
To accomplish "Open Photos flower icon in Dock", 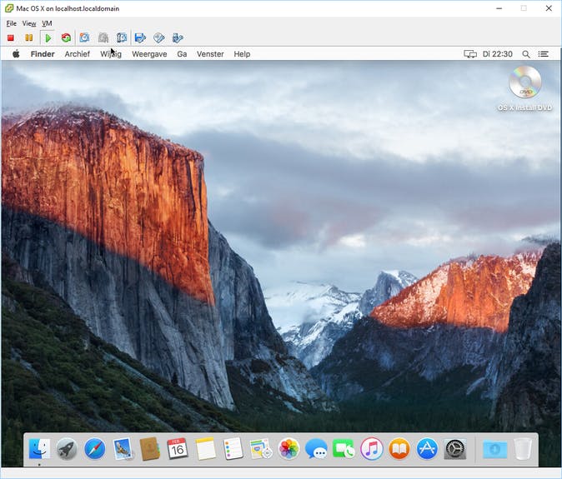I will [x=289, y=448].
